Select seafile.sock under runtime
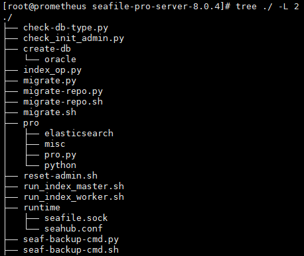 (76, 218)
